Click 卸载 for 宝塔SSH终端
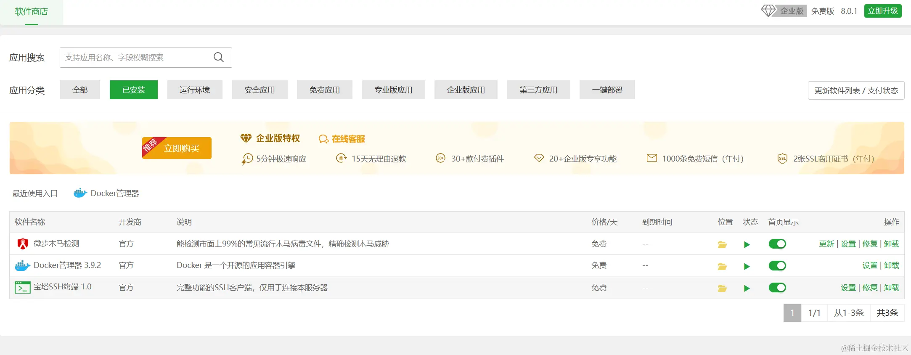The width and height of the screenshot is (911, 355). 892,288
